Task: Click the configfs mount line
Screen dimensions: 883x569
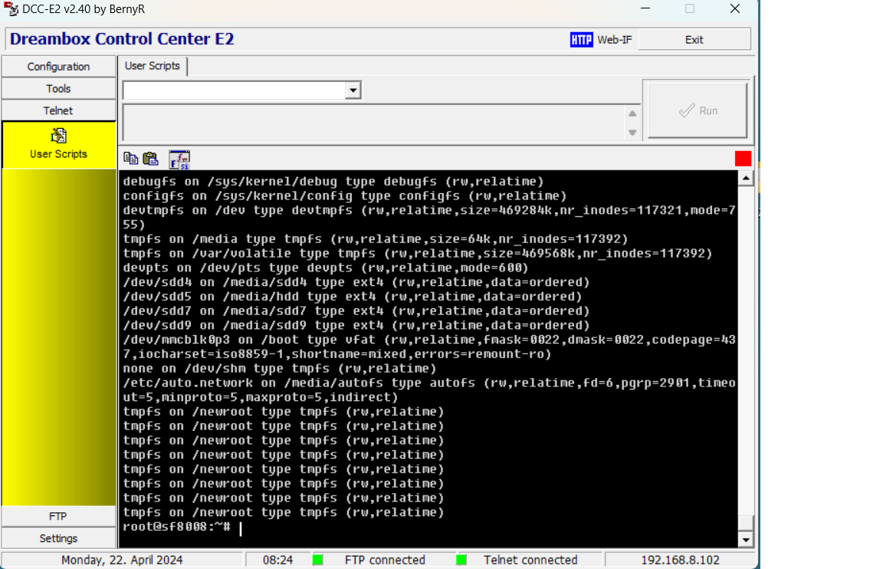Action: tap(345, 196)
